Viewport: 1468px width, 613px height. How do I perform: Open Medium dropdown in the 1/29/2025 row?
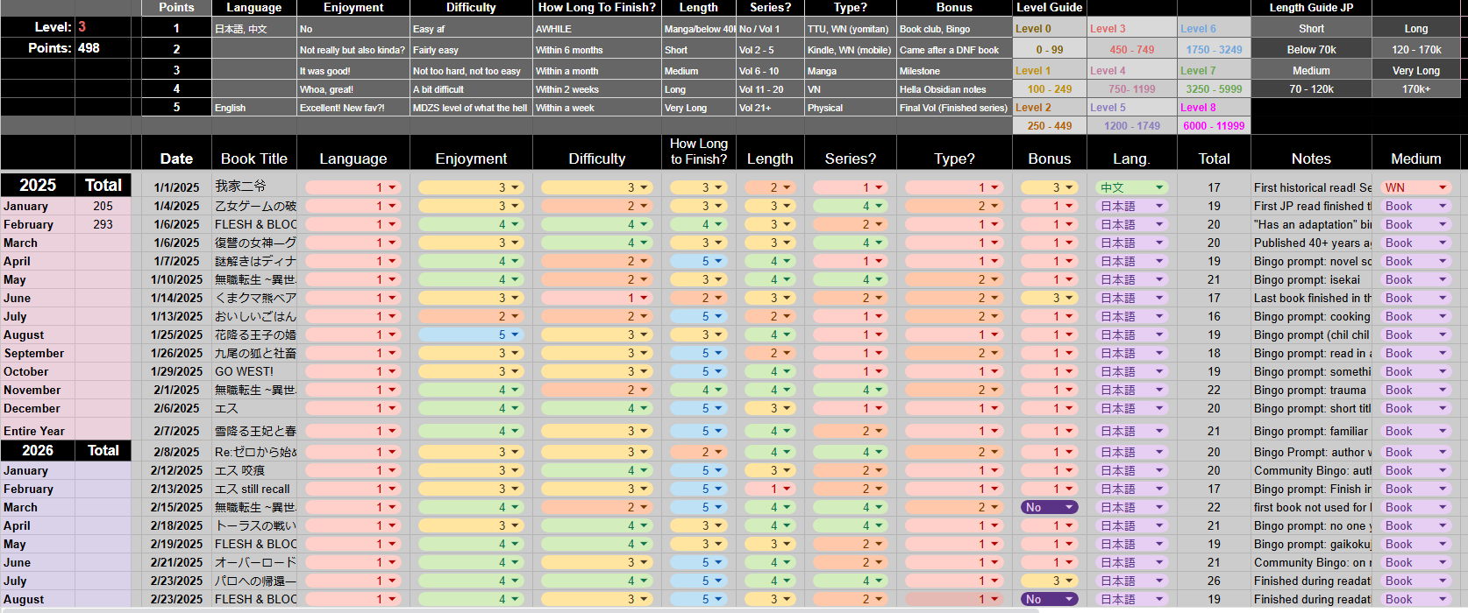(x=1415, y=371)
